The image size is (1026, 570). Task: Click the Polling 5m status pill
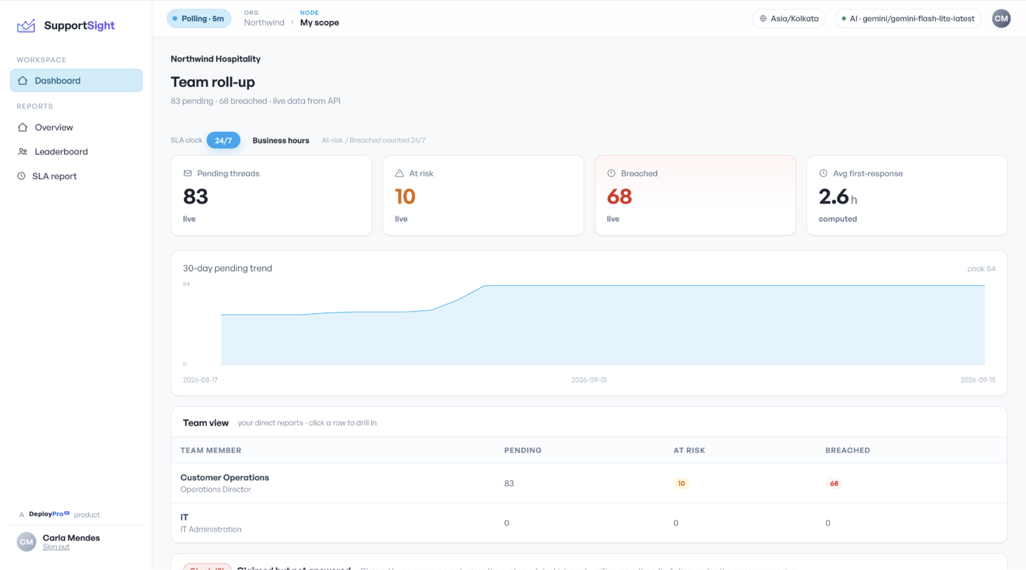(x=199, y=18)
